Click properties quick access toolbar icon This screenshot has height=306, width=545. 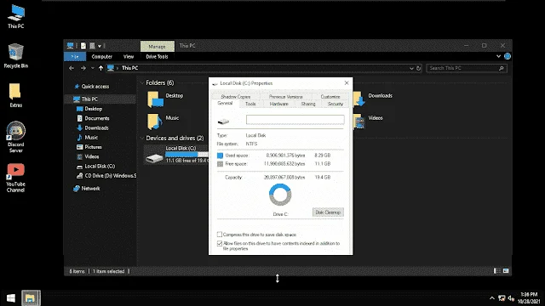point(83,46)
